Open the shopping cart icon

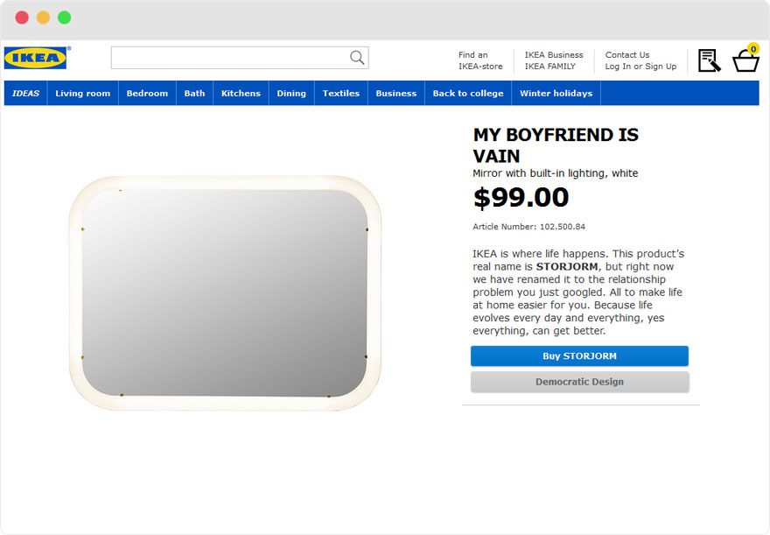pyautogui.click(x=745, y=62)
